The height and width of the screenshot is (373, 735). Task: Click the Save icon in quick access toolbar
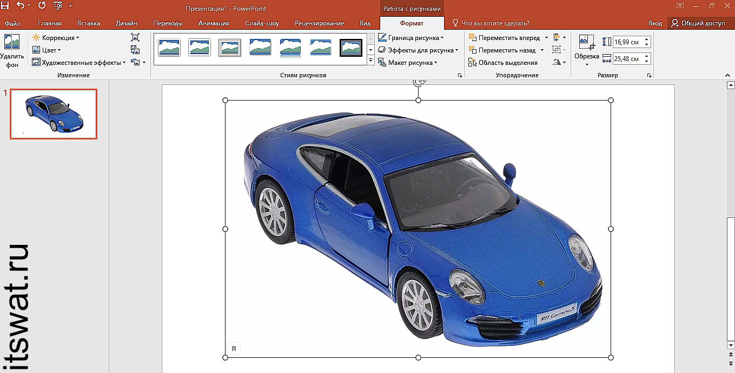tap(5, 5)
